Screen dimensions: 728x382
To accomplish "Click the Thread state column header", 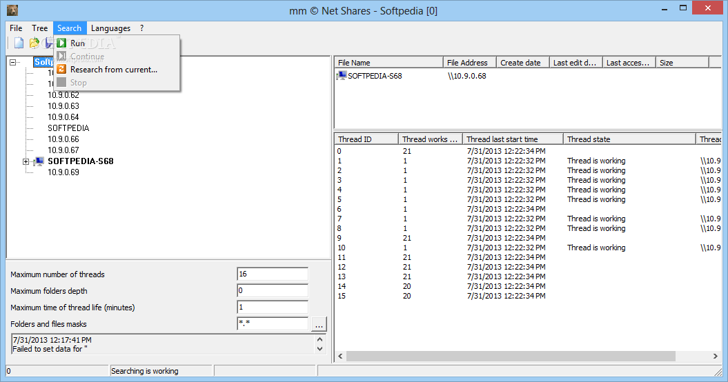I will tap(629, 139).
